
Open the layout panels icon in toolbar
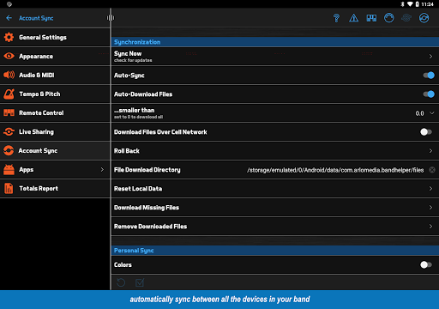pyautogui.click(x=371, y=18)
